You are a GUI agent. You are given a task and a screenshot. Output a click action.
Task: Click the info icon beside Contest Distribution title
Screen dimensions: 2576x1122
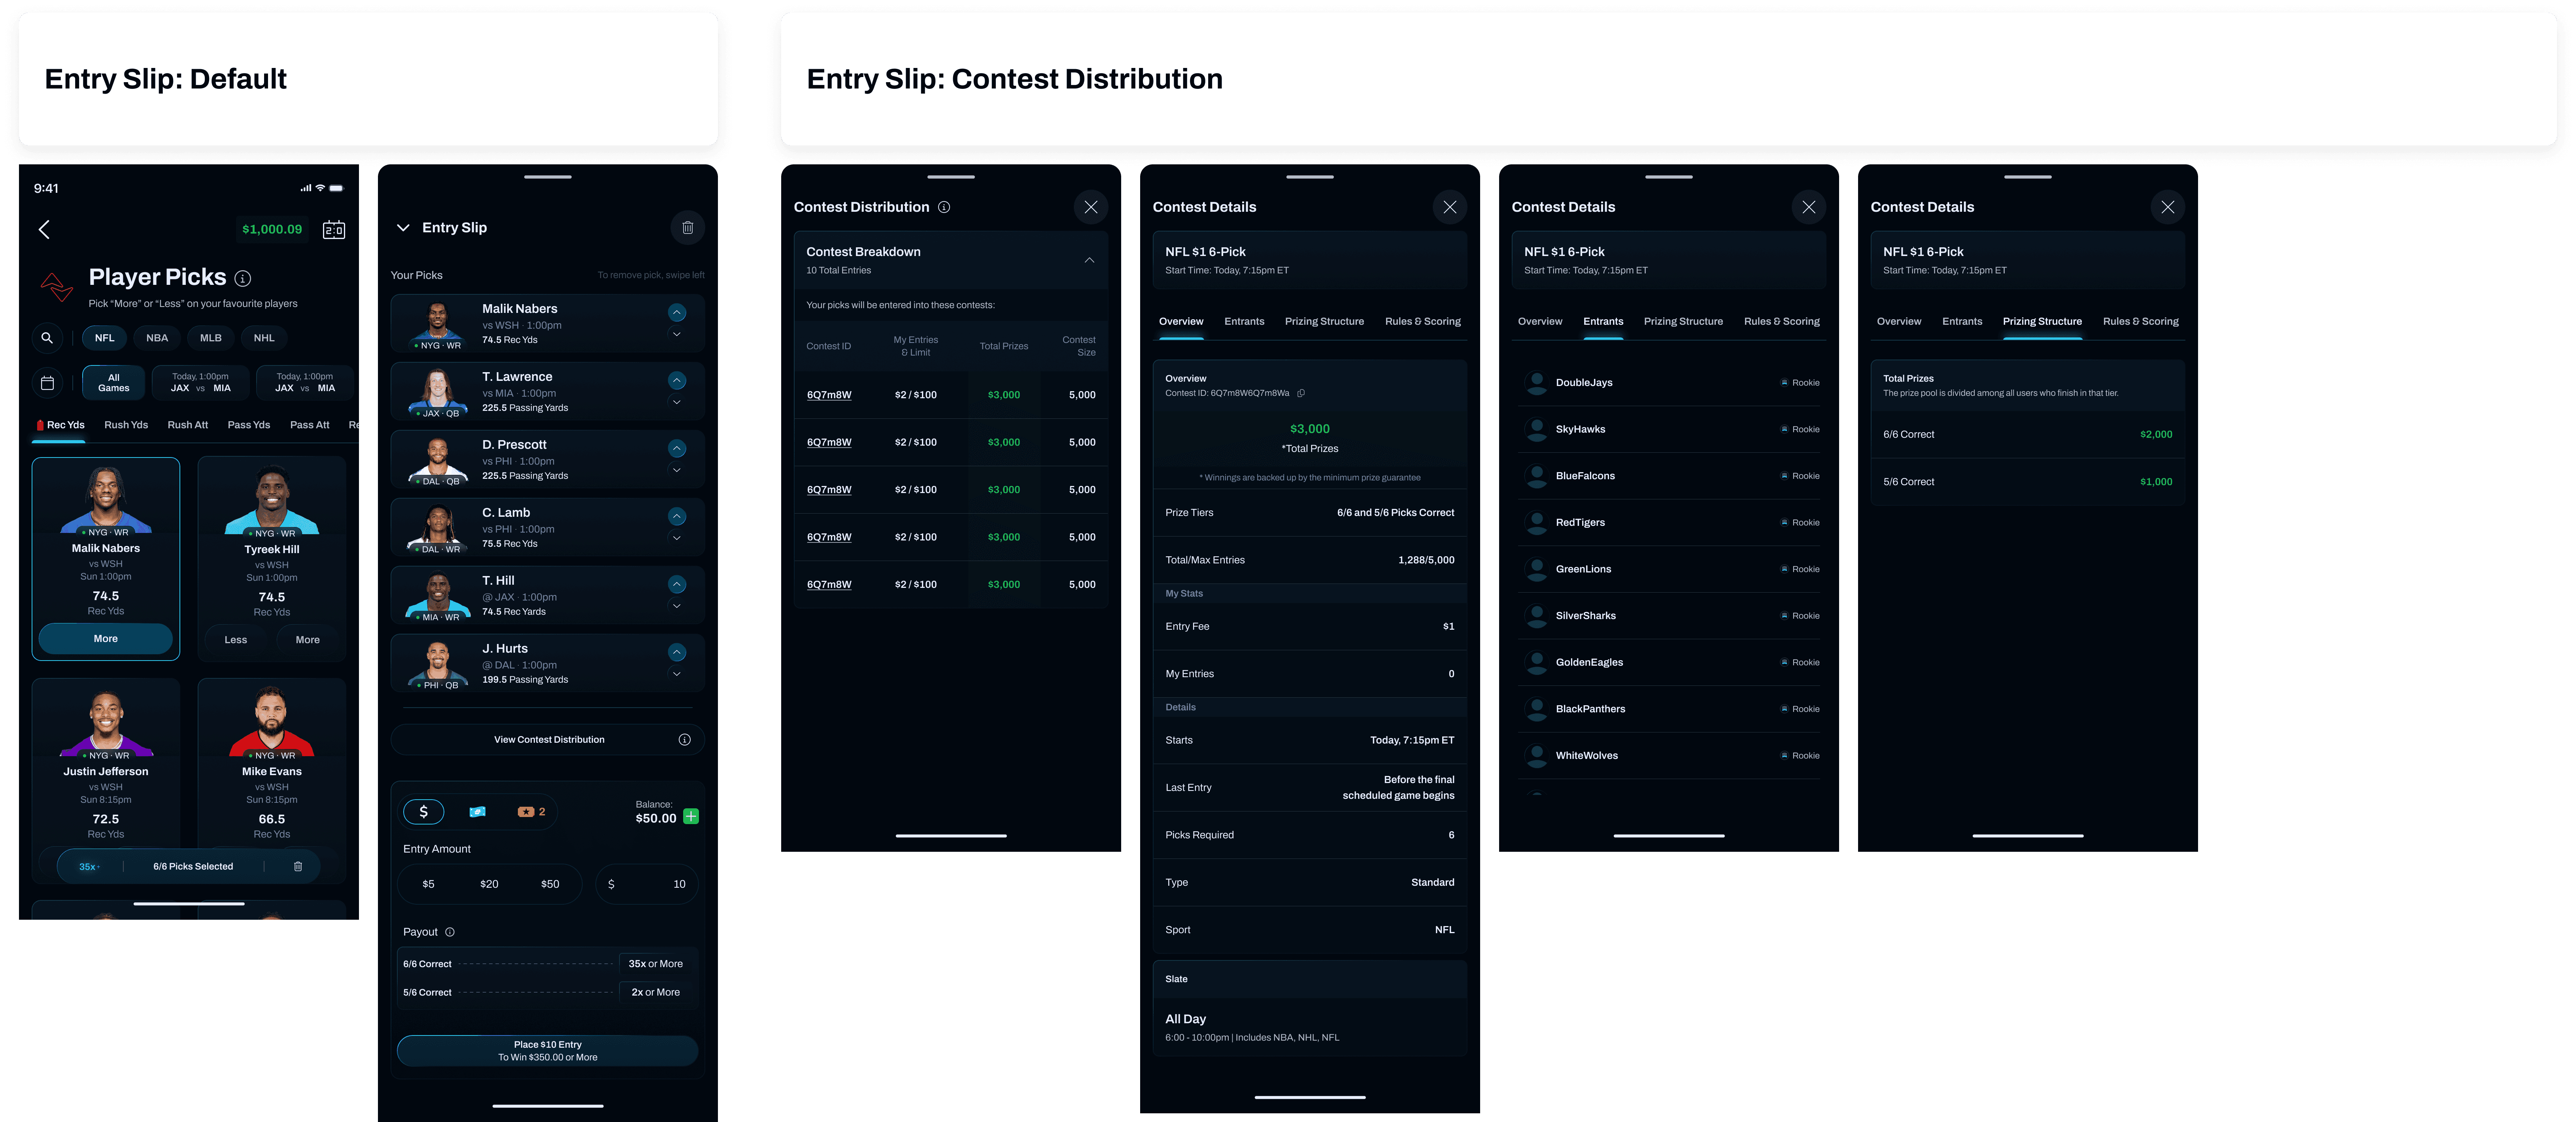pyautogui.click(x=944, y=207)
